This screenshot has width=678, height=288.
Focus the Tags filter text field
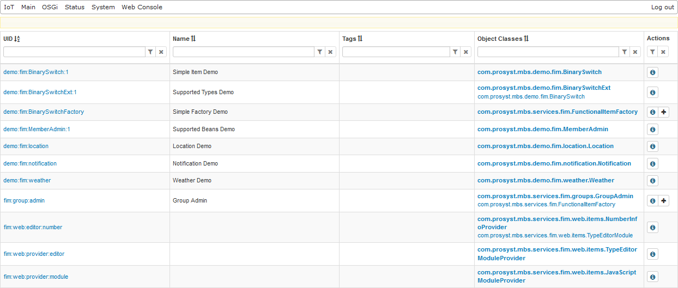(395, 52)
